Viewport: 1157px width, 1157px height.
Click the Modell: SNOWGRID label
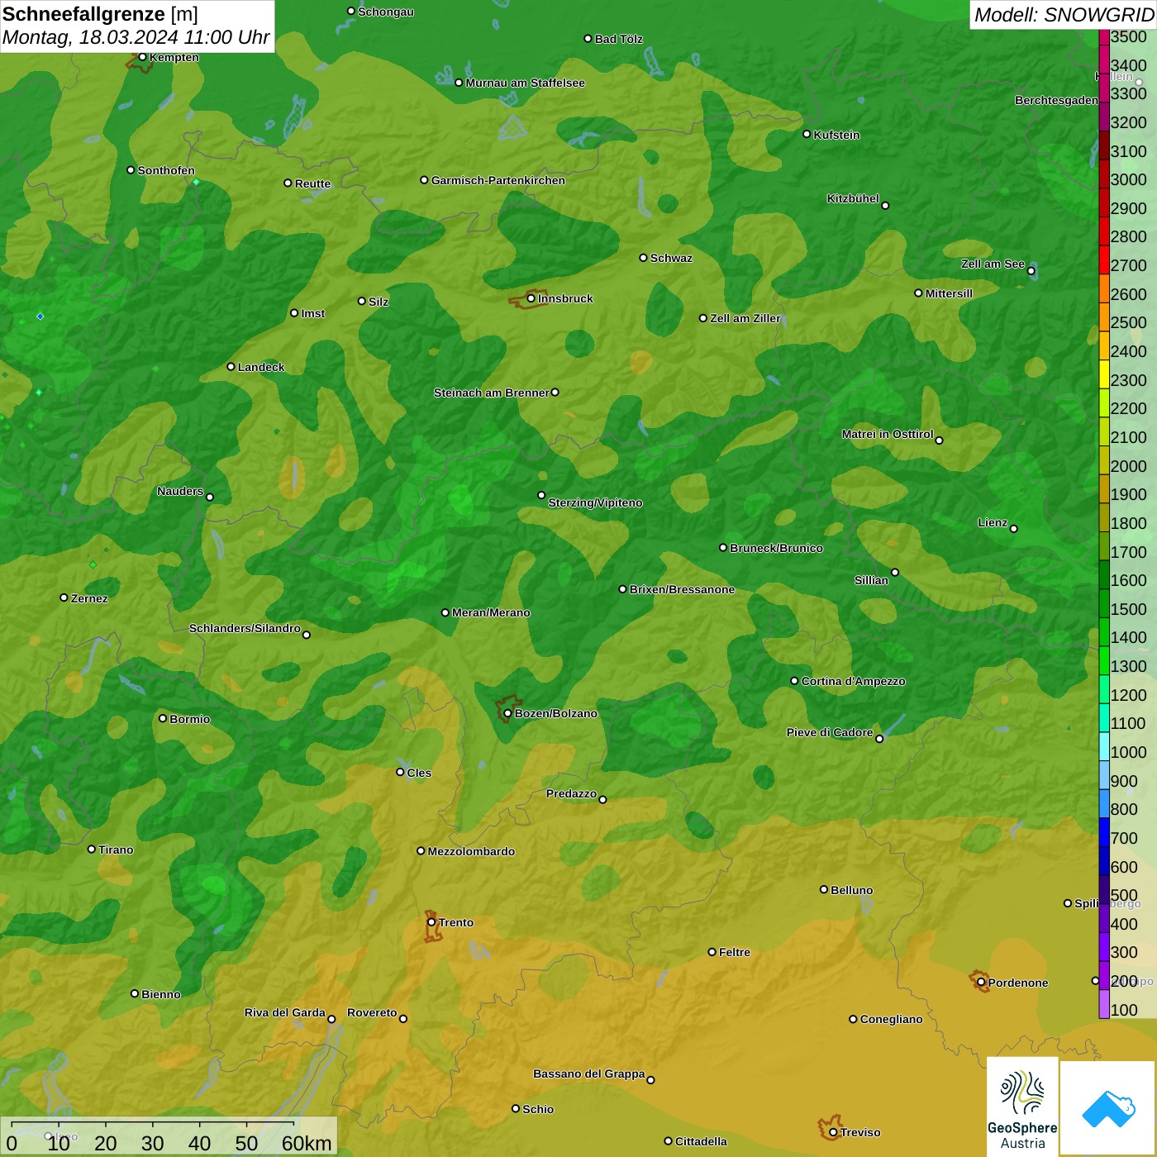tap(1064, 14)
